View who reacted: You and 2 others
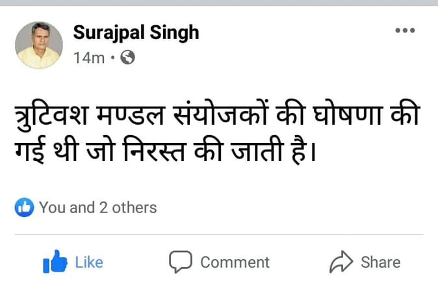Screen dimensions: 438x284 pos(97,208)
